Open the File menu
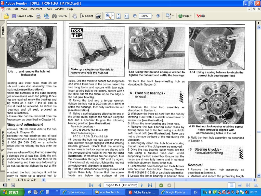 (8, 9)
